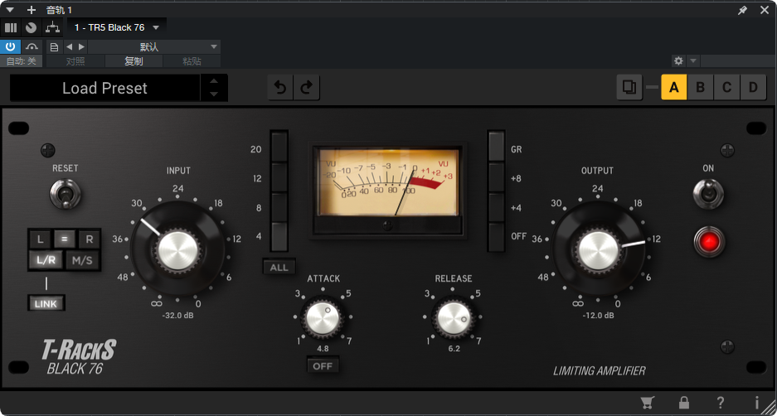
Task: Open the routing view icon
Action: [x=52, y=27]
